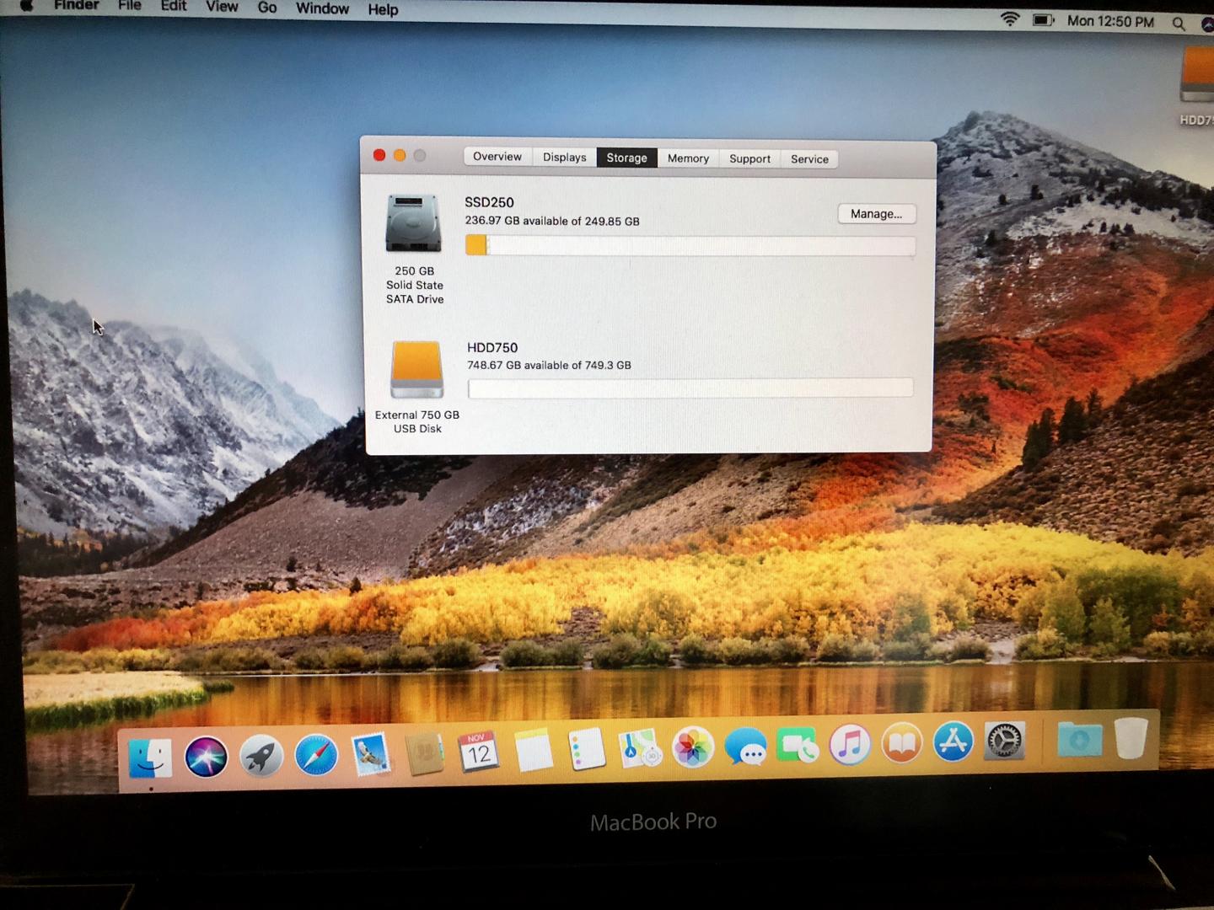Click the SSD250 internal drive icon

[x=413, y=223]
